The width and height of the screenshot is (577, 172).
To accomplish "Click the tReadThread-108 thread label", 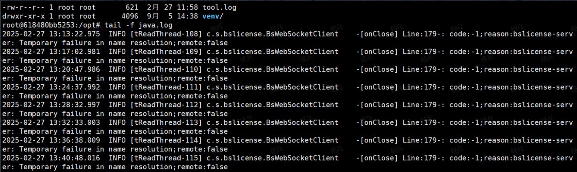I will click(x=166, y=34).
